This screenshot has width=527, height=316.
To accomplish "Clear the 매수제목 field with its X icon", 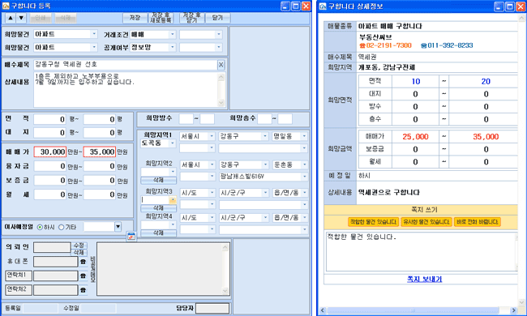I will pyautogui.click(x=221, y=65).
